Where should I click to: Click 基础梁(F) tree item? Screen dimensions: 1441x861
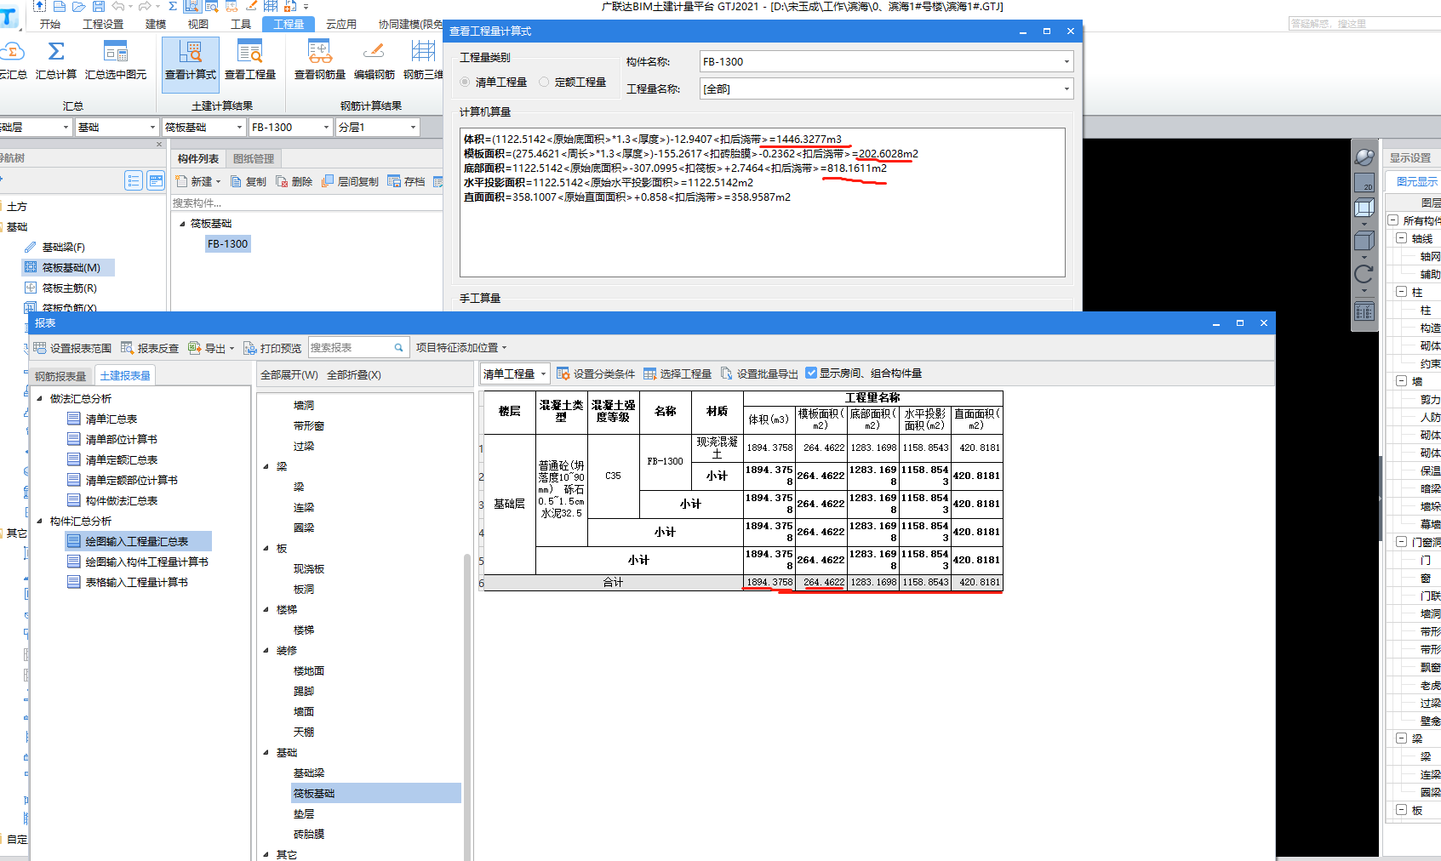64,248
